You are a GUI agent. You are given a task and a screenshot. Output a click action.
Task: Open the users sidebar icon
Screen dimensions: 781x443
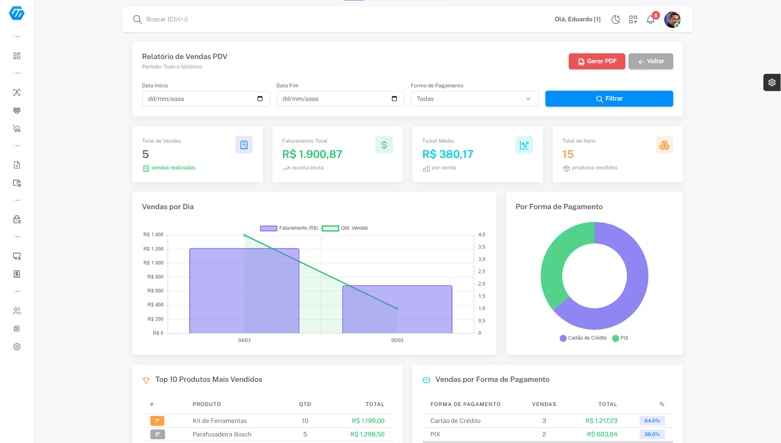[x=17, y=311]
